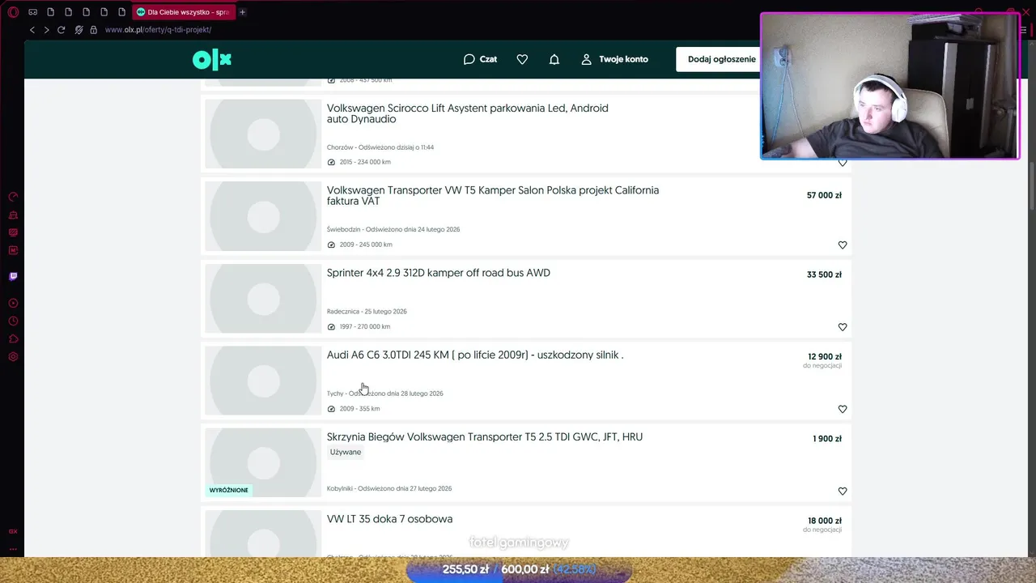The height and width of the screenshot is (583, 1036).
Task: Click 'Chorzów - Odświeżono dzisiaj o 11:44' text
Action: pyautogui.click(x=380, y=147)
